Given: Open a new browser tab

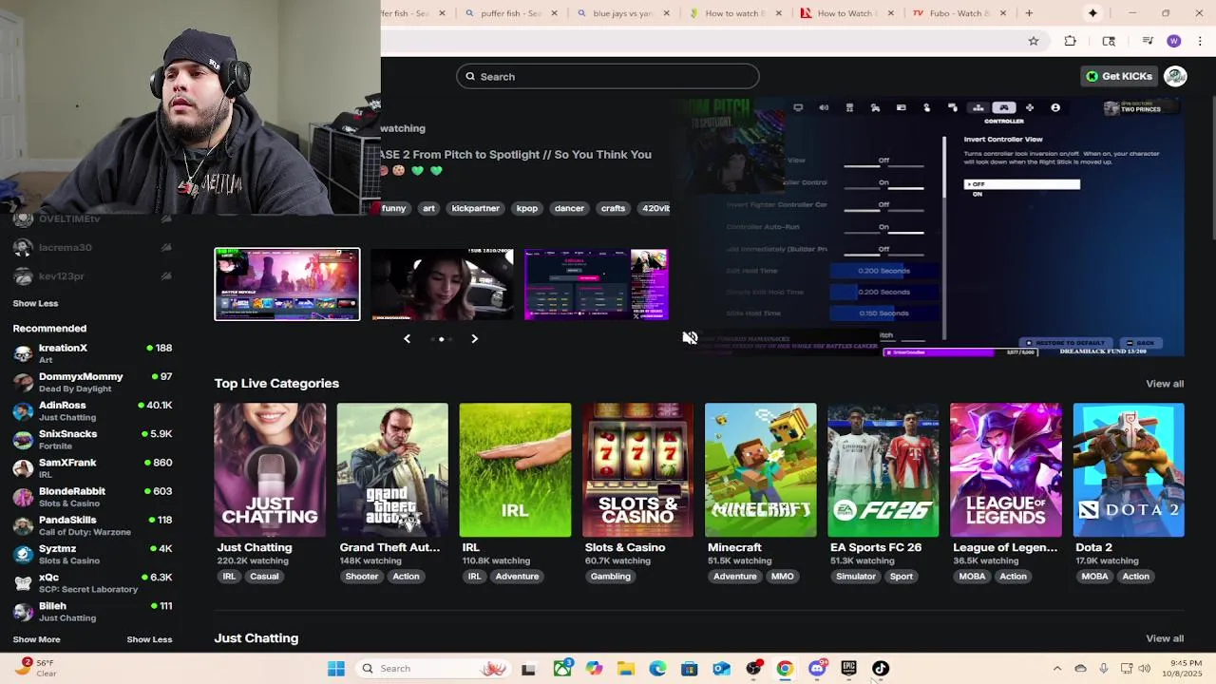Looking at the screenshot, I should tap(1029, 13).
